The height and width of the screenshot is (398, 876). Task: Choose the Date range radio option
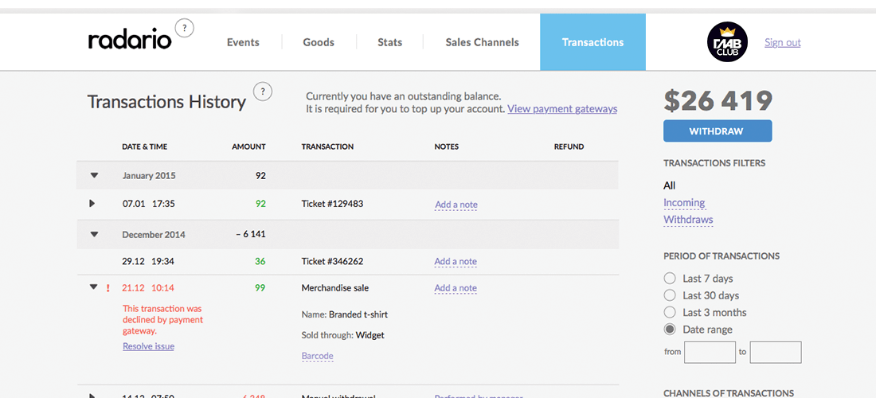[x=670, y=330]
